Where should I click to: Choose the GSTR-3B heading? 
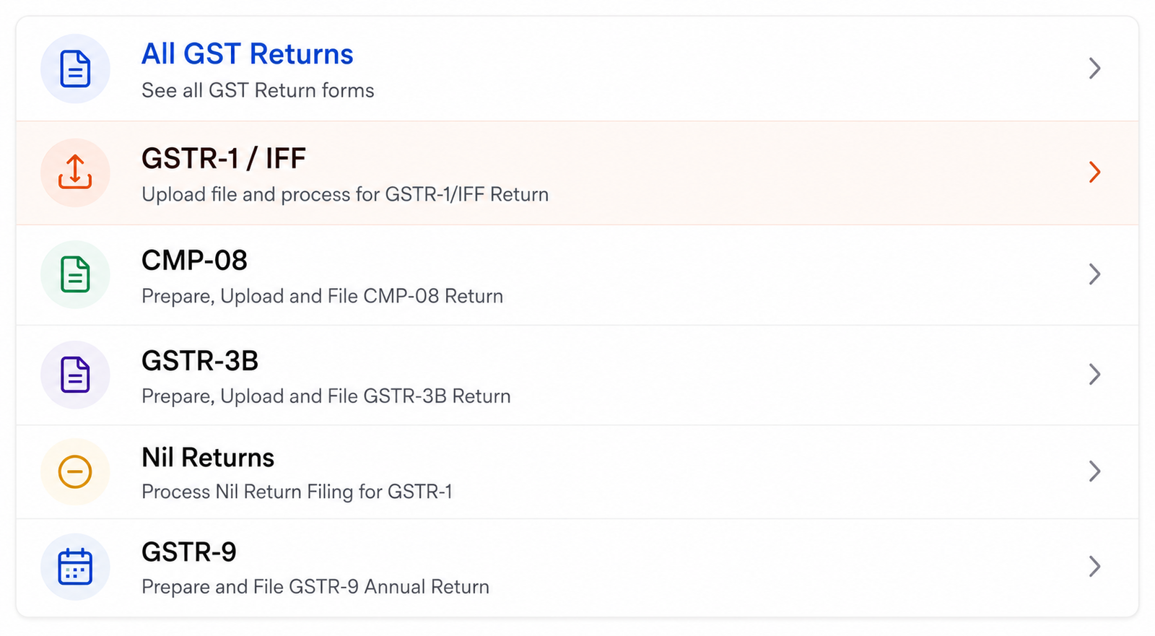point(200,361)
